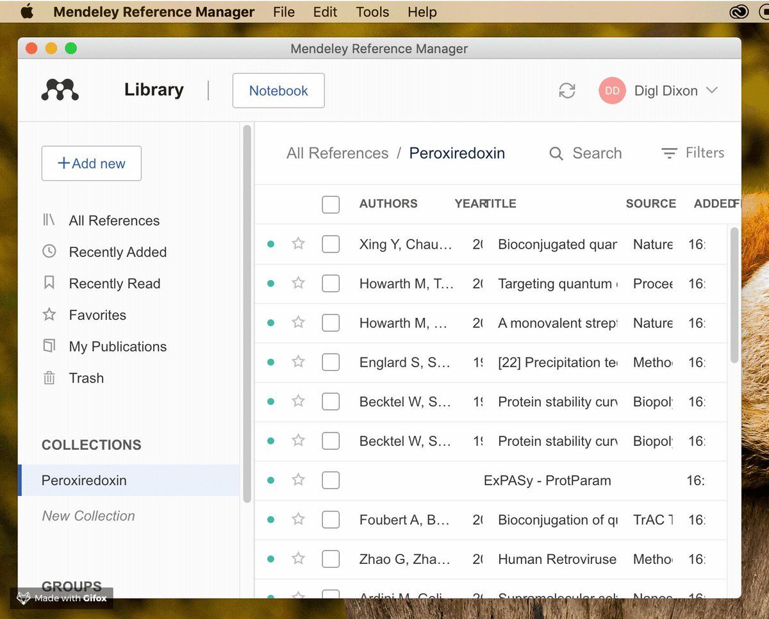Sort by the SOURCE column header
Image resolution: width=769 pixels, height=619 pixels.
point(651,204)
